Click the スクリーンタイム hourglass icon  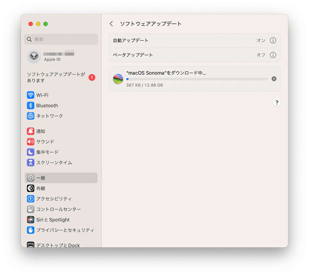coord(31,162)
